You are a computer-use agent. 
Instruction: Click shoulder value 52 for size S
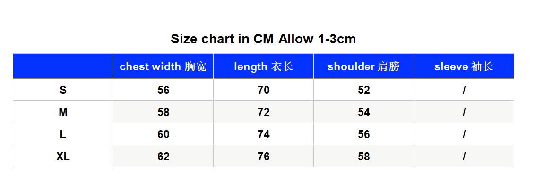click(x=364, y=90)
